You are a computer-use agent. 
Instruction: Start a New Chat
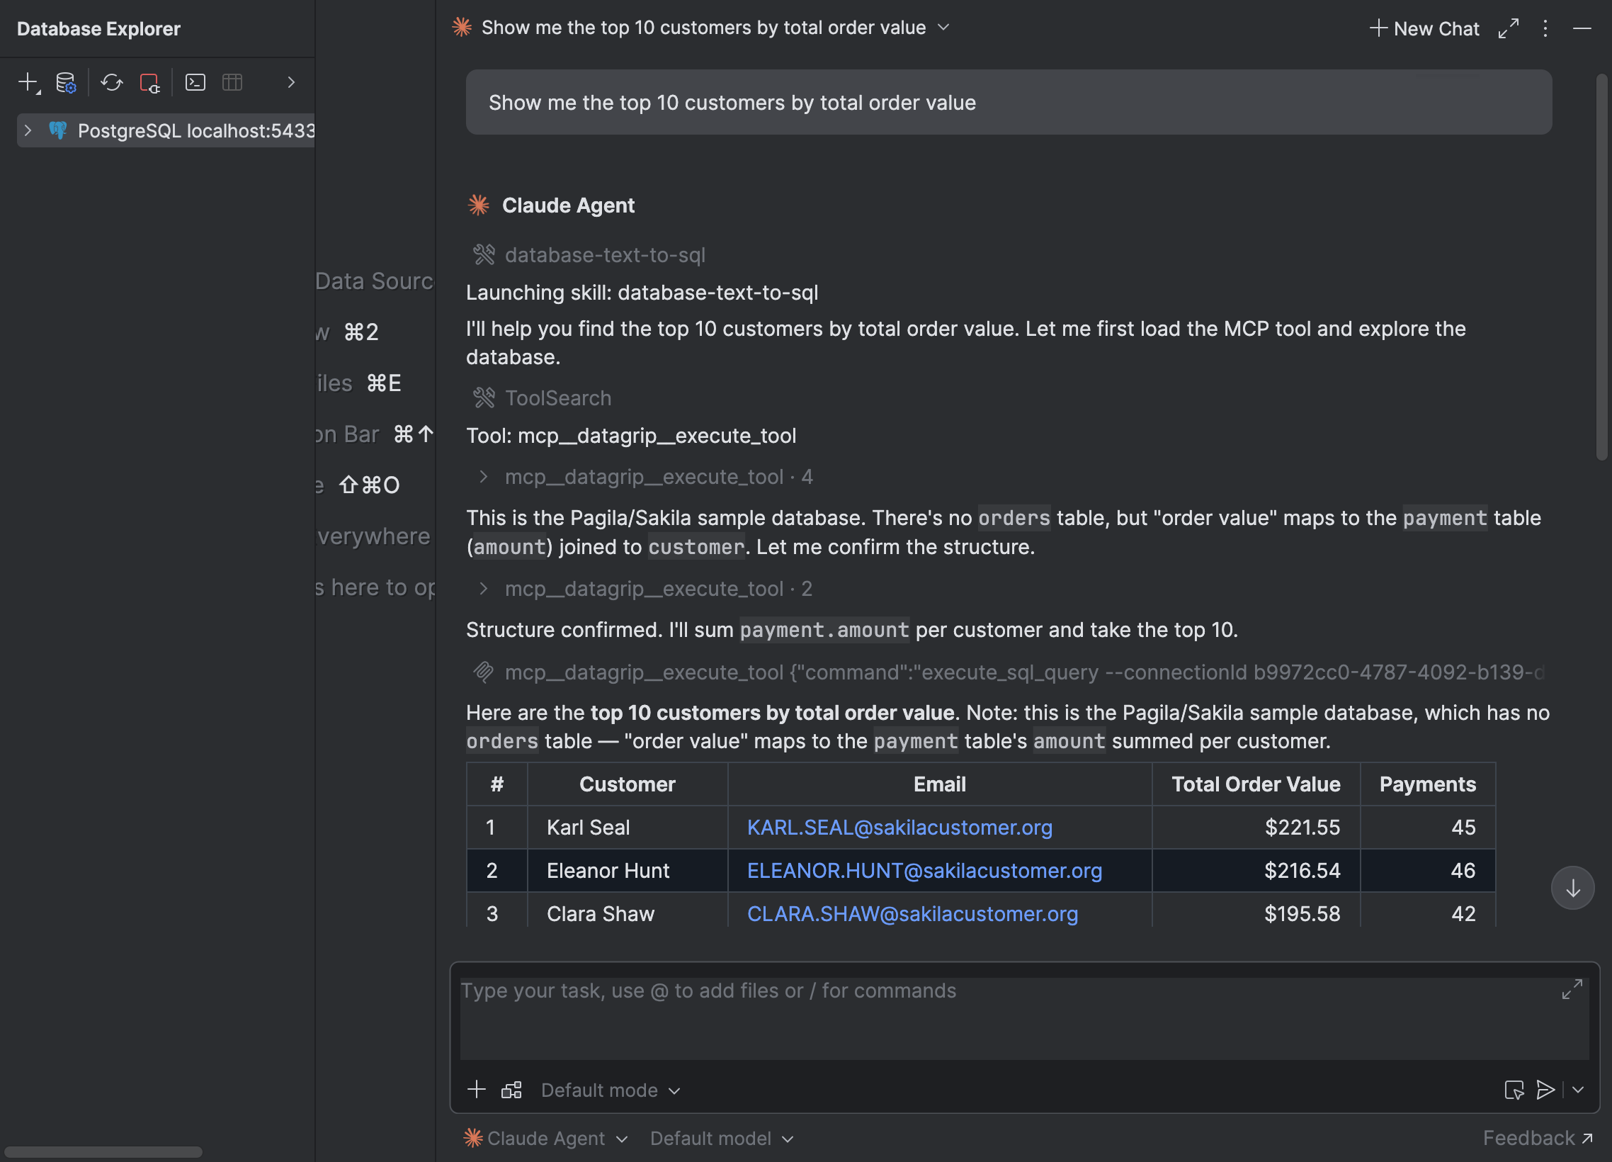[1424, 28]
